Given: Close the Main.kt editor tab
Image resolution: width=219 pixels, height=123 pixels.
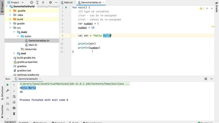Looking at the screenshot, I should pos(75,2).
